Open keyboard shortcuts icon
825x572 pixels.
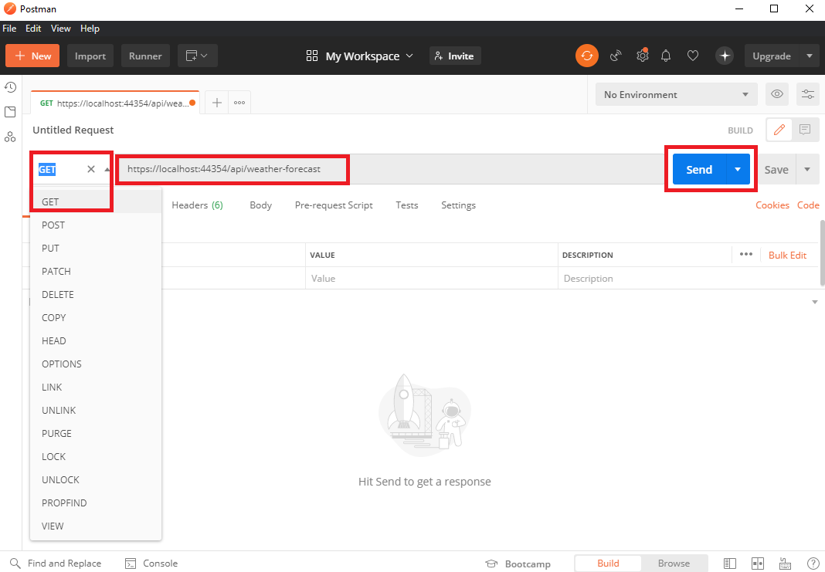click(785, 563)
